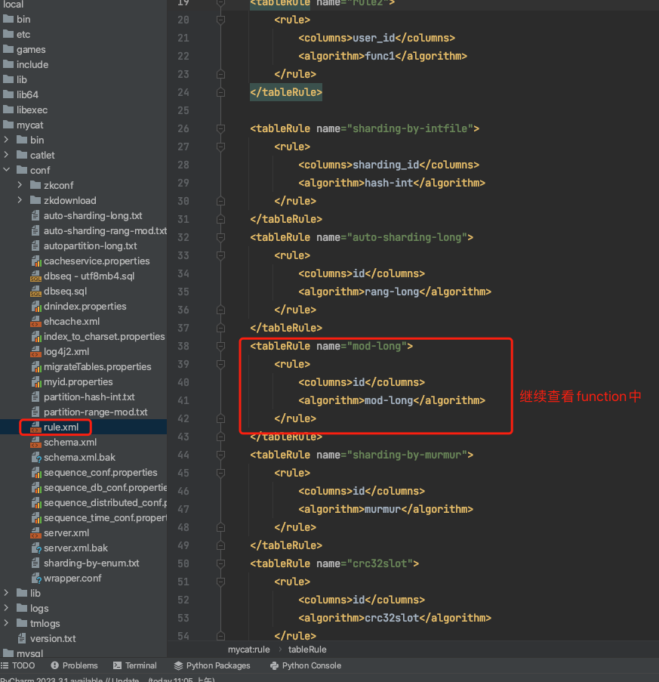Open the Problems tool window
The width and height of the screenshot is (659, 682).
(x=74, y=666)
